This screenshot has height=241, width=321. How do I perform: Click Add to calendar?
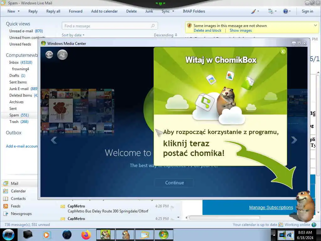(x=104, y=11)
